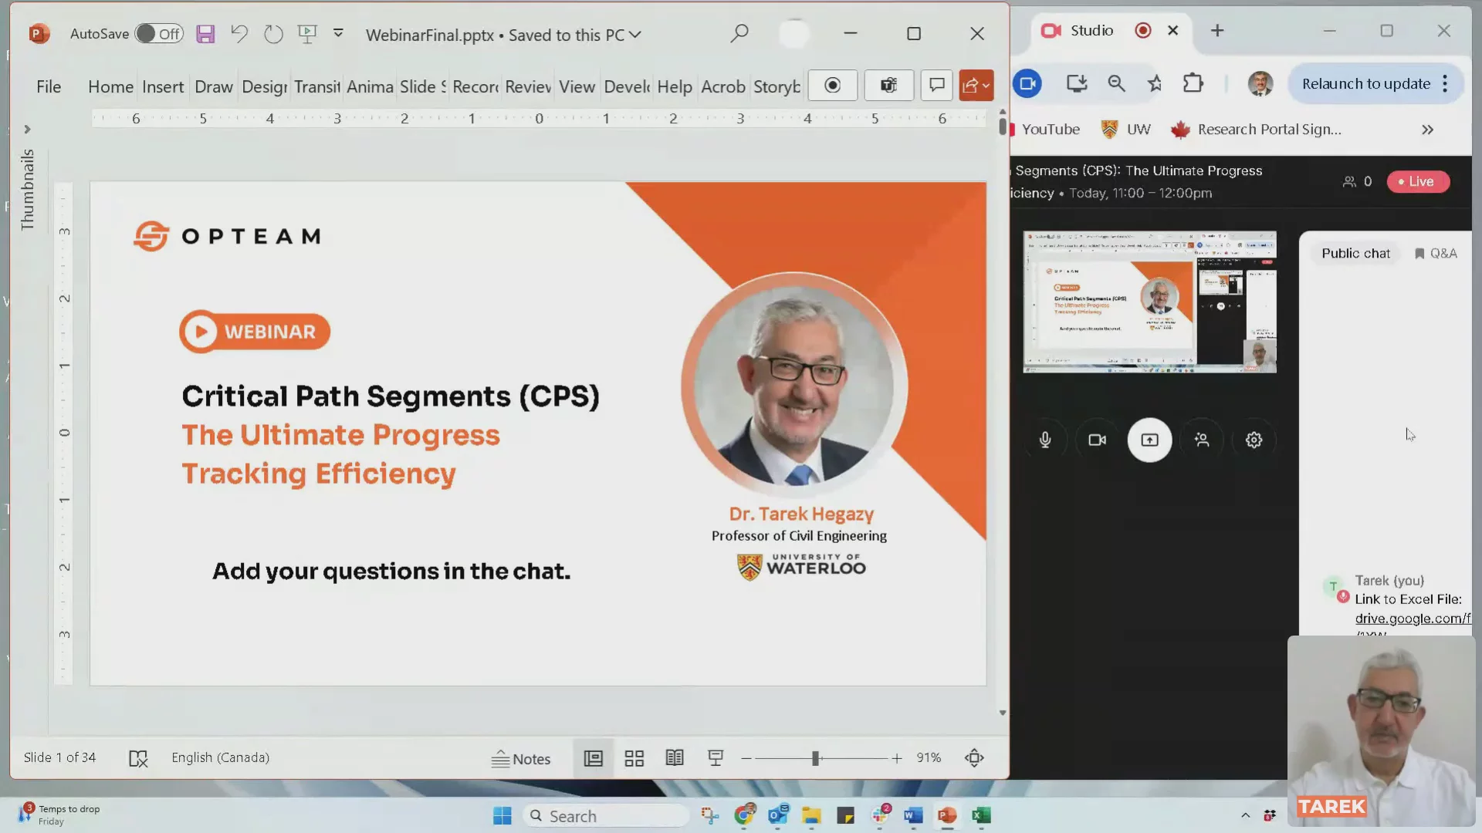
Task: Click the PowerPoint search magnifier
Action: point(739,33)
